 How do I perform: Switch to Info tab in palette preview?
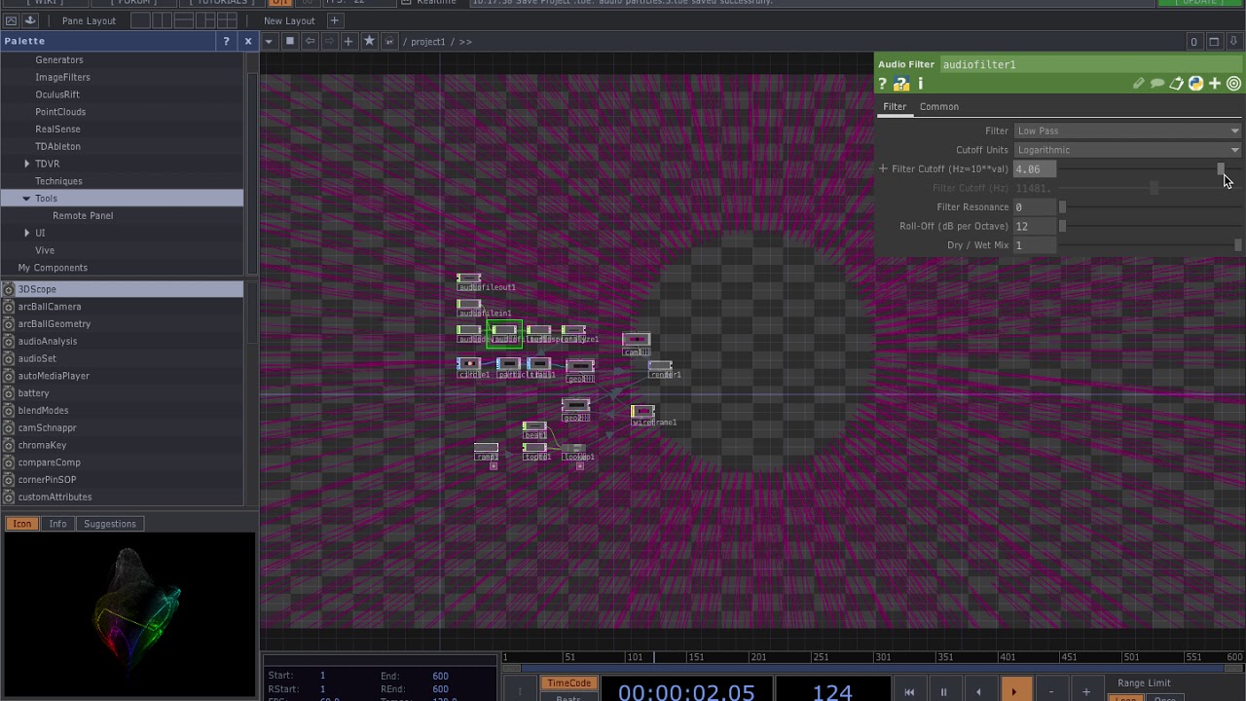tap(57, 524)
